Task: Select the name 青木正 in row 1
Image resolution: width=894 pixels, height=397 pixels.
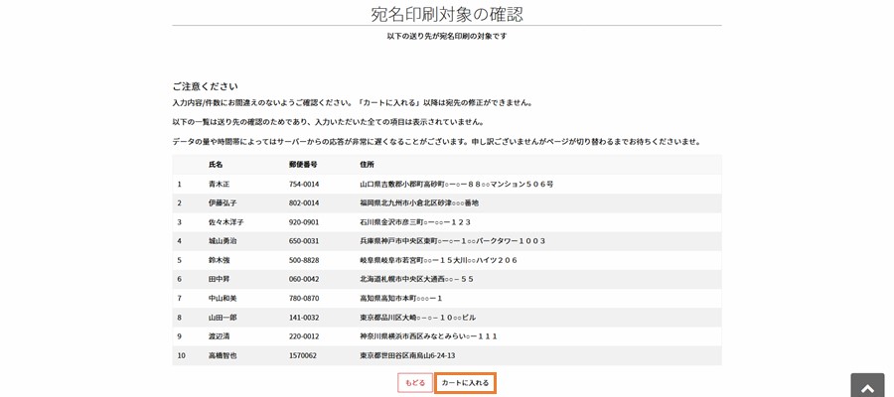Action: click(219, 185)
